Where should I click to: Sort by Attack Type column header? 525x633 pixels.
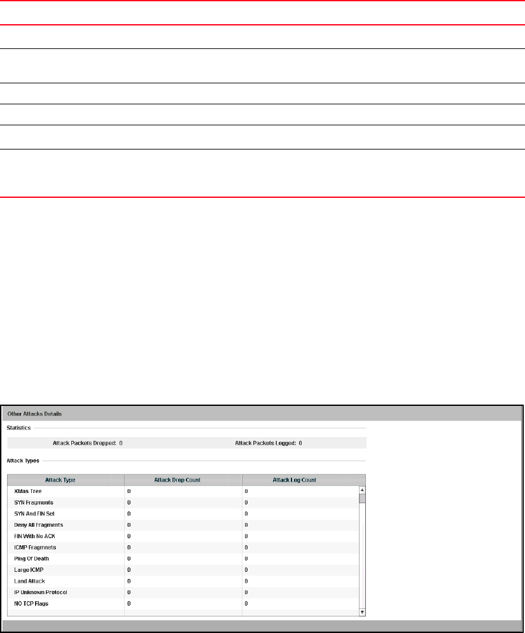(x=66, y=480)
